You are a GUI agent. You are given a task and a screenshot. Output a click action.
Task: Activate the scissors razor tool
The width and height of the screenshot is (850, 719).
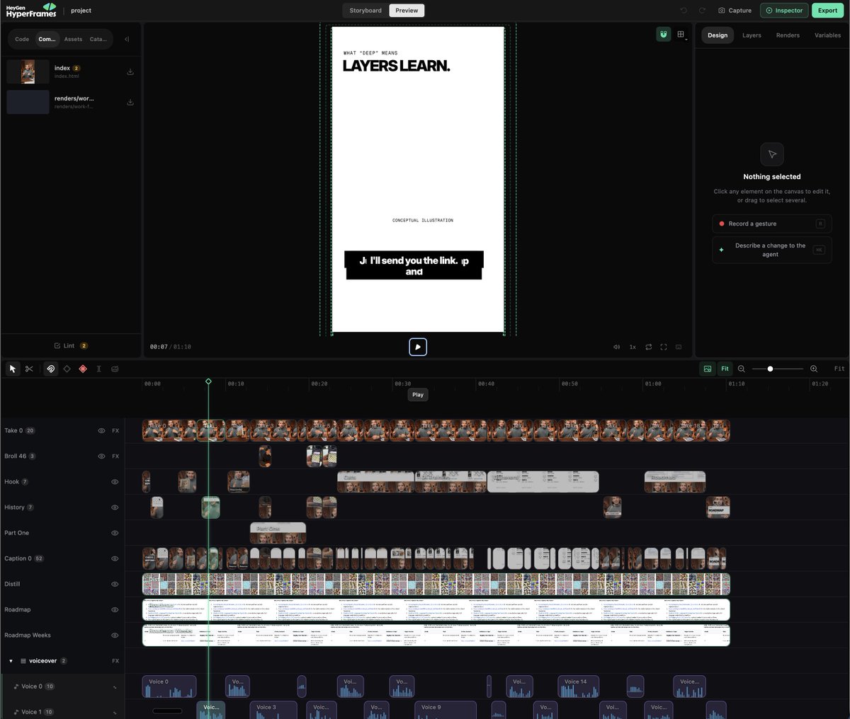(x=29, y=369)
